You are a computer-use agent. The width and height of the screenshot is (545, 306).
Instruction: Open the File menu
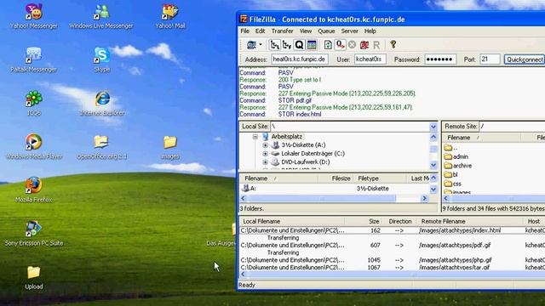tap(244, 31)
